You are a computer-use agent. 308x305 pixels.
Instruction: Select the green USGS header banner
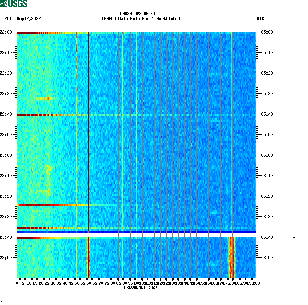tap(15, 3)
